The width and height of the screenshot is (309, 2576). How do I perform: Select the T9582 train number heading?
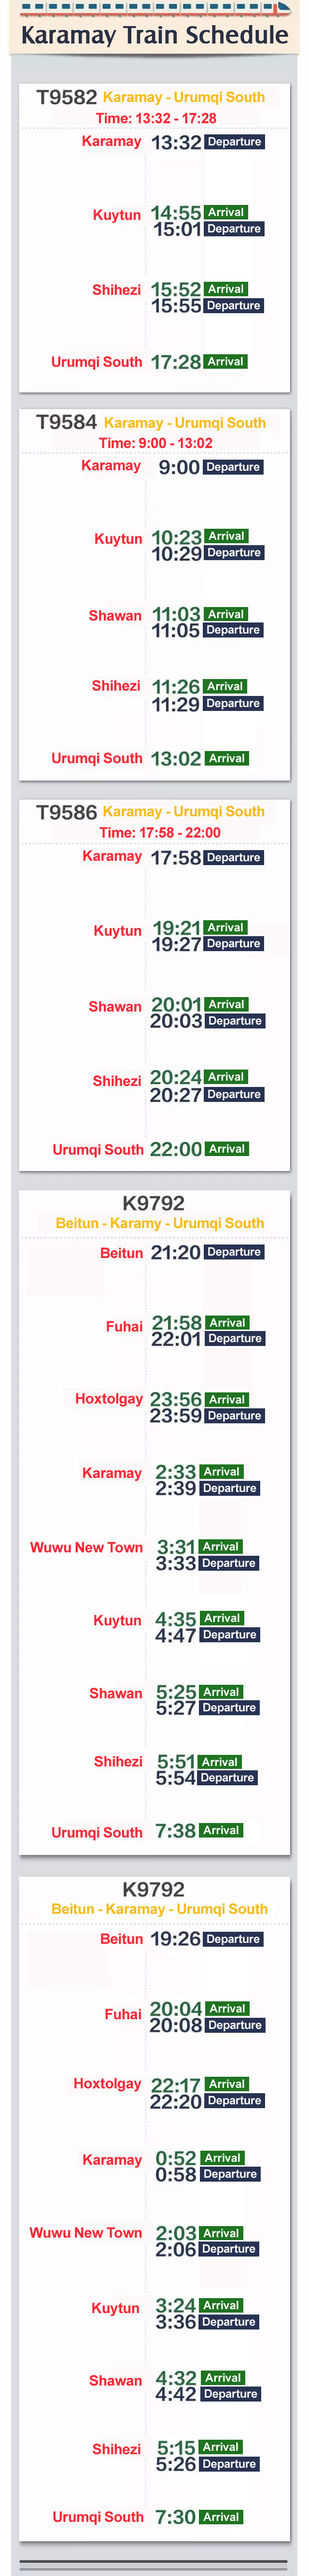pos(66,97)
